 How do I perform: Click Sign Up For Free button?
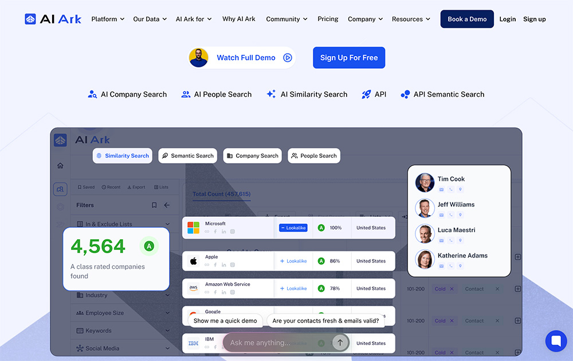(x=349, y=58)
